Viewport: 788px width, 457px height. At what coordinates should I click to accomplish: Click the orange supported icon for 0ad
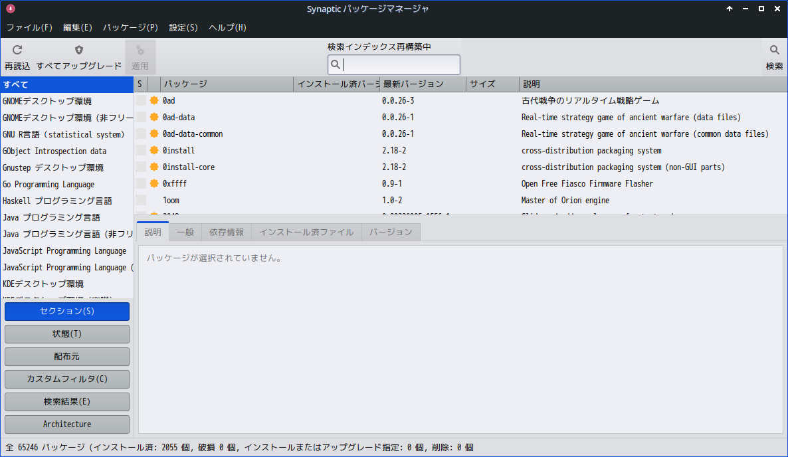pos(154,100)
